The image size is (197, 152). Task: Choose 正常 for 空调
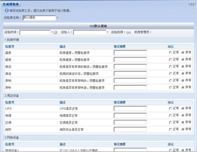click(x=171, y=122)
